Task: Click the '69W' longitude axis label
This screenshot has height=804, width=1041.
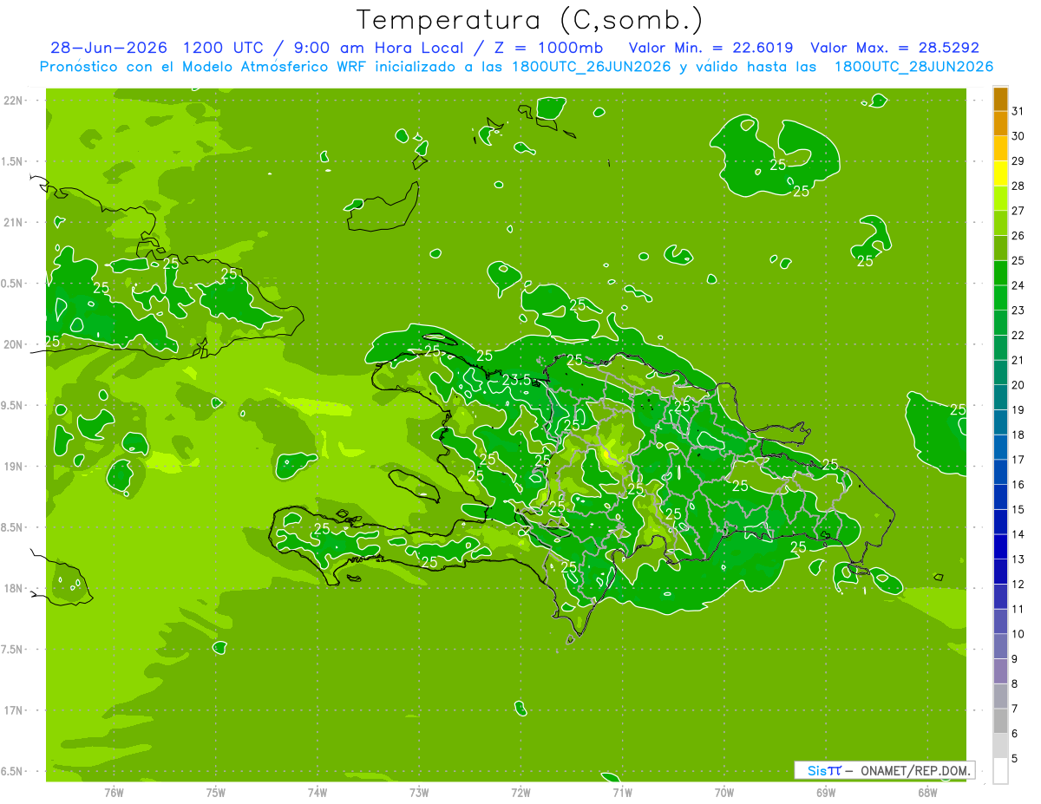Action: 826,792
